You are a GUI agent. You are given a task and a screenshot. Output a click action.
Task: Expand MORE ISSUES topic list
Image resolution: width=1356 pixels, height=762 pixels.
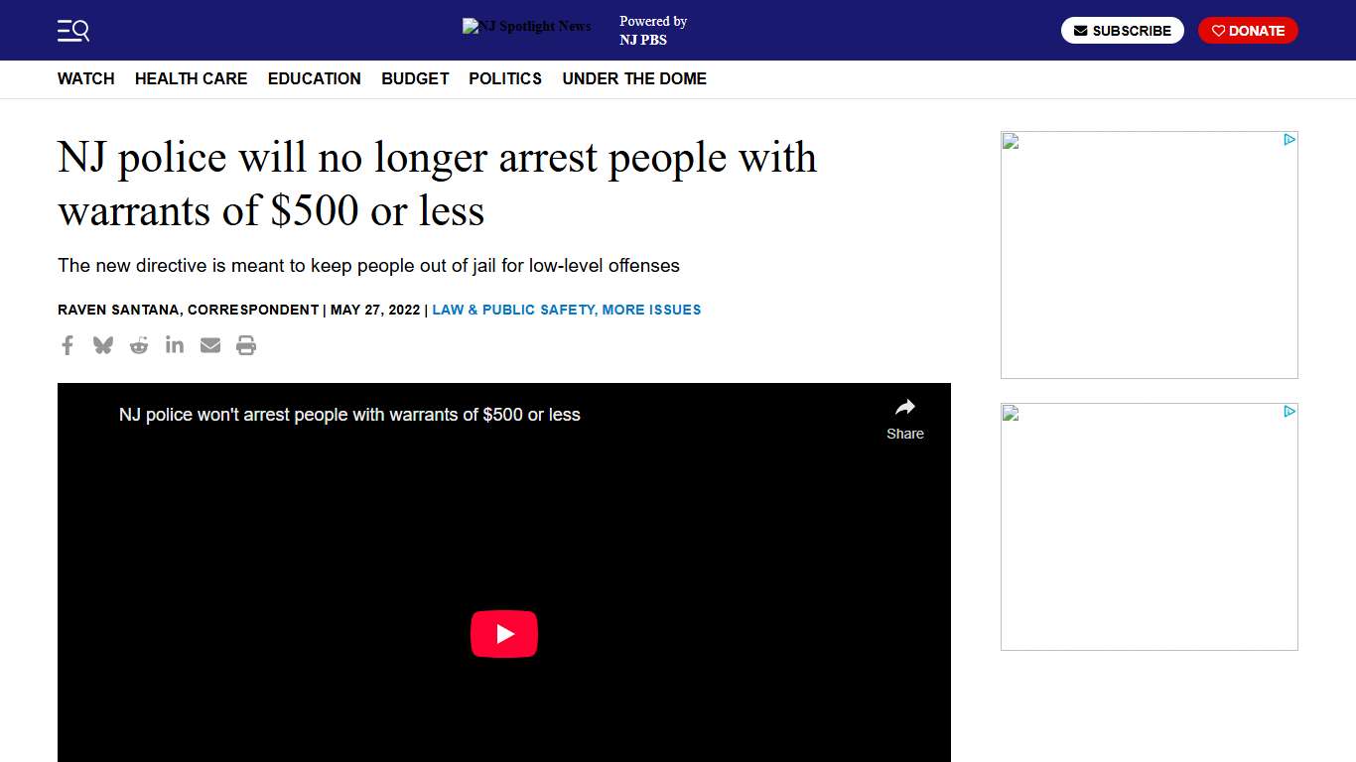(x=651, y=310)
